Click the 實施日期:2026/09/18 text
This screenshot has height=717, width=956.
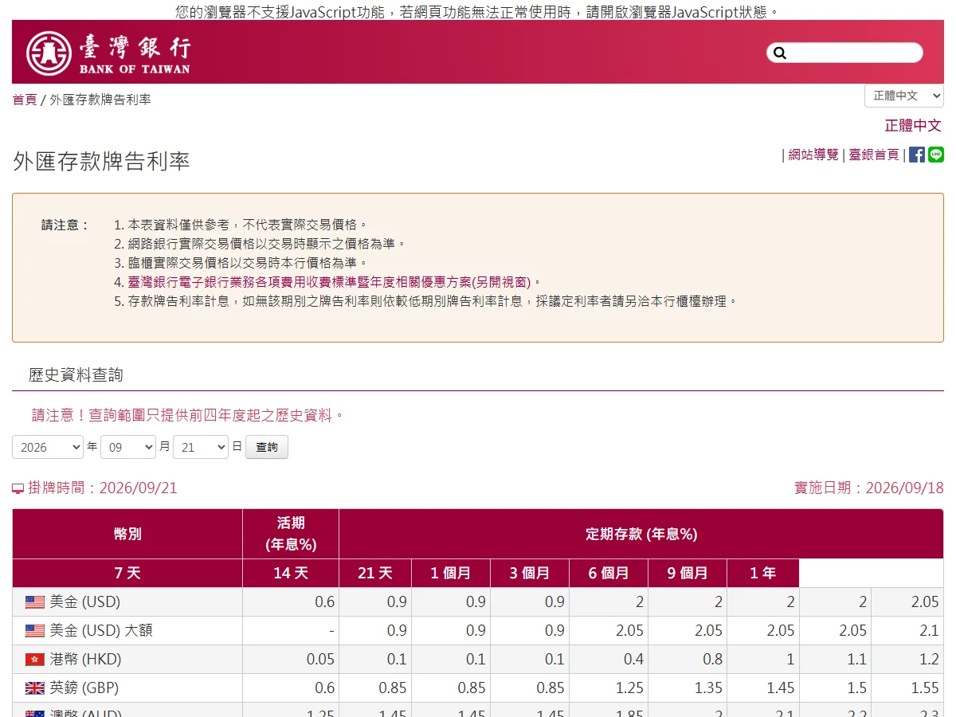pos(868,488)
